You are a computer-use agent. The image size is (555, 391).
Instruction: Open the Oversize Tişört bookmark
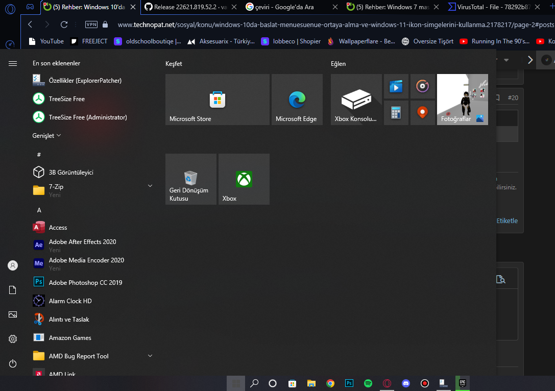(427, 41)
